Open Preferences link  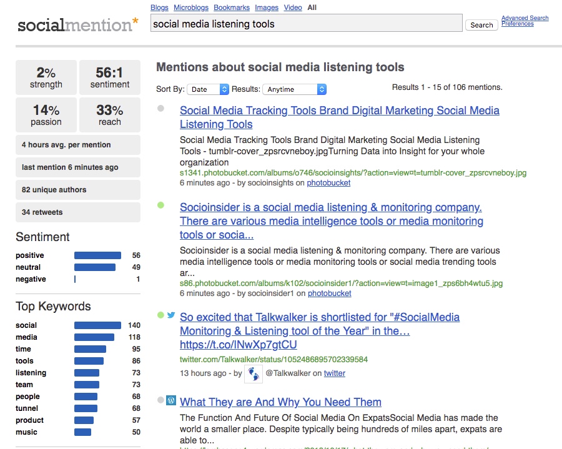[517, 24]
